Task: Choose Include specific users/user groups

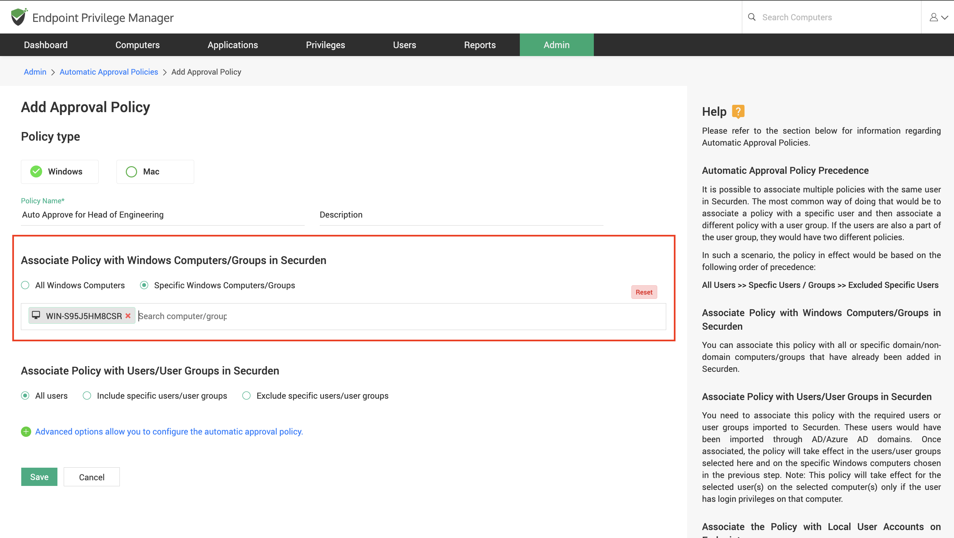Action: (x=155, y=396)
